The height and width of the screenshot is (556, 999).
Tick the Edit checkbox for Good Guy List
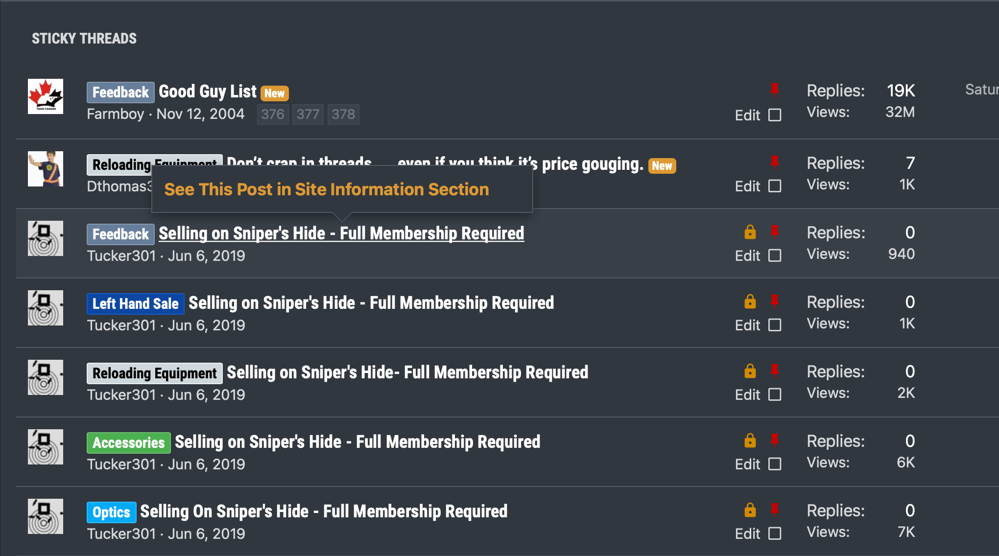click(x=775, y=115)
